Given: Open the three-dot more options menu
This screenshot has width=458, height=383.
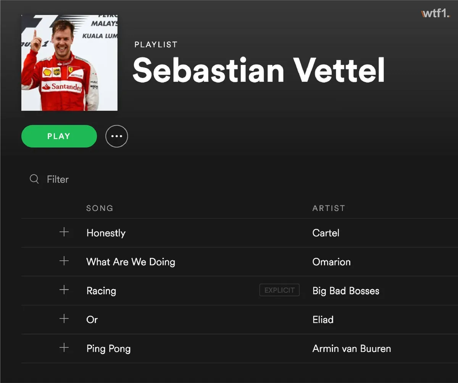Looking at the screenshot, I should (x=116, y=136).
